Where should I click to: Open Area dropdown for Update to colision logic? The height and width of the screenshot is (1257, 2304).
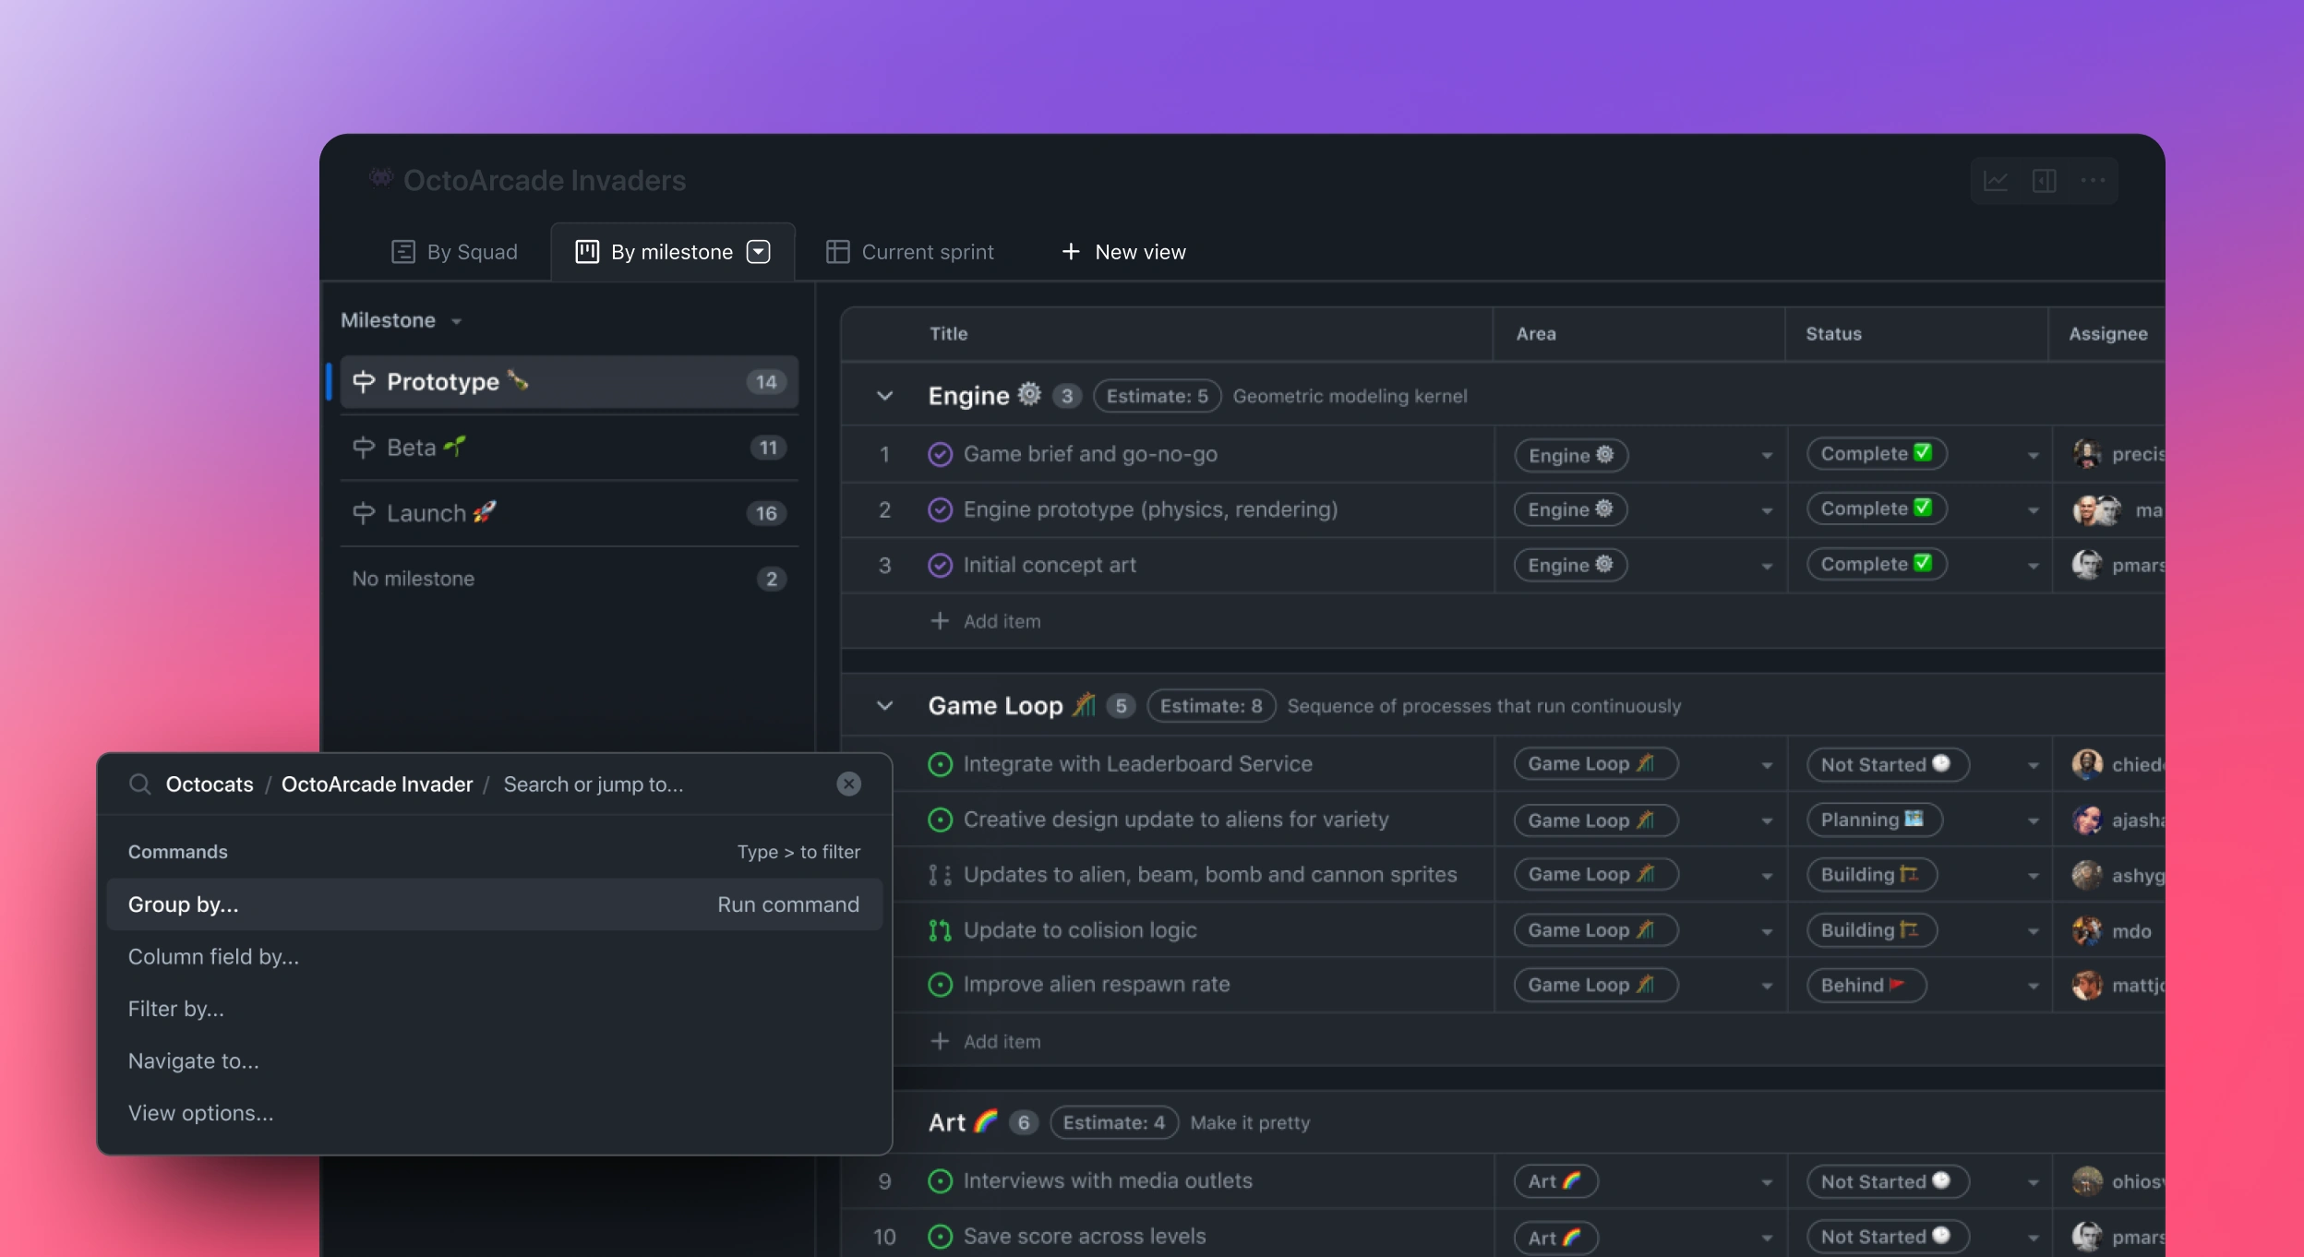[1766, 931]
